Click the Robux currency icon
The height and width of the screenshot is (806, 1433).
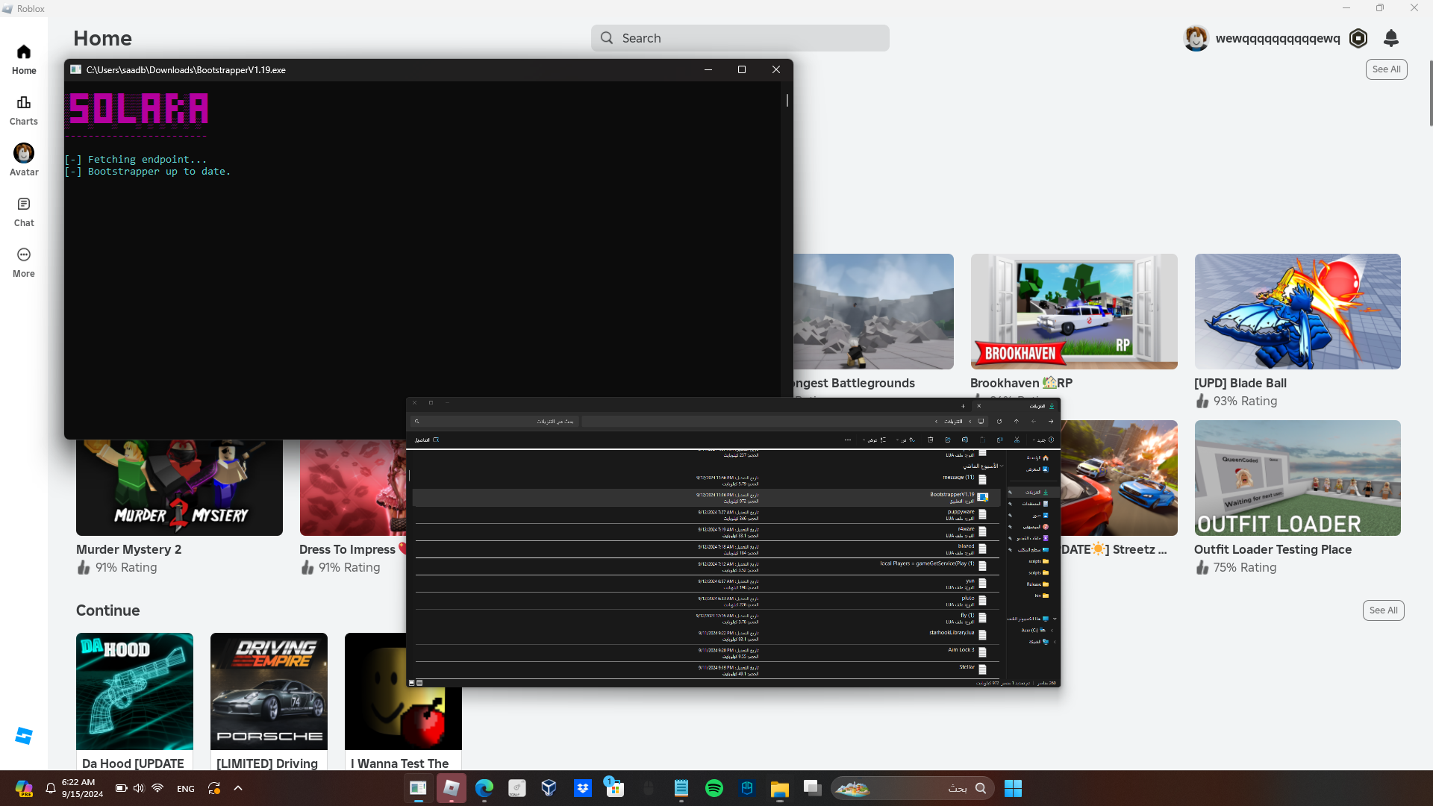(1358, 38)
